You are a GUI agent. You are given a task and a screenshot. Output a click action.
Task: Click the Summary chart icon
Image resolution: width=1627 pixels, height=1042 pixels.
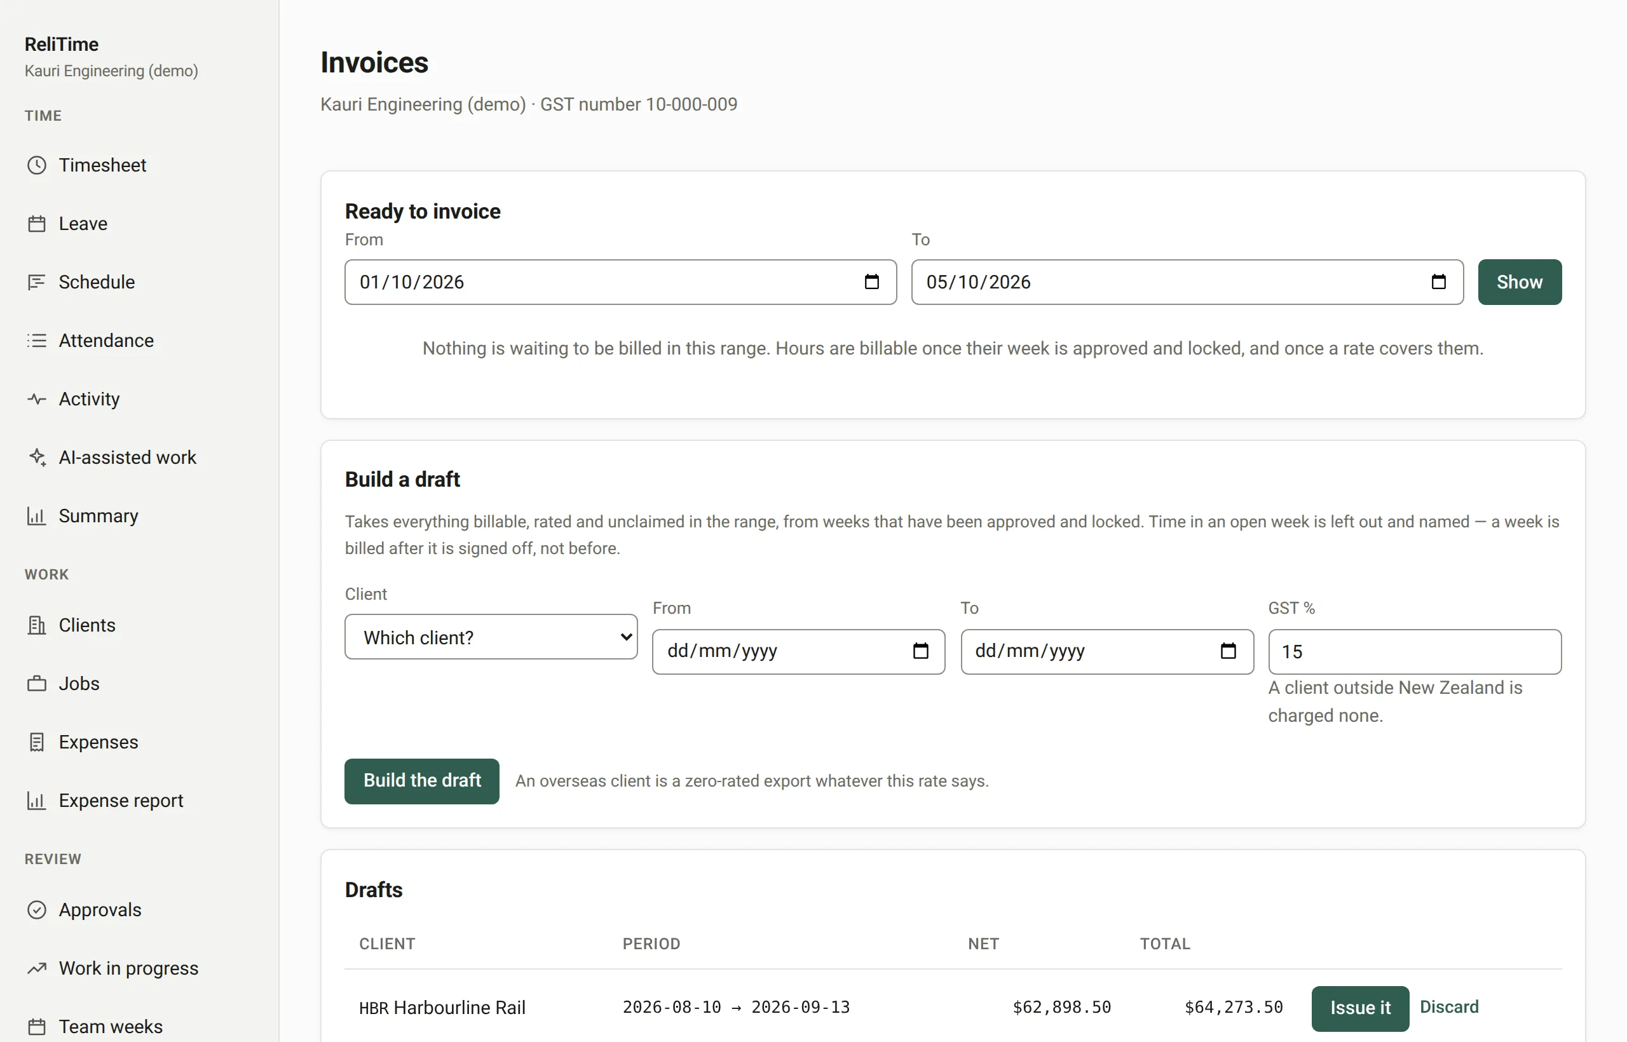37,517
